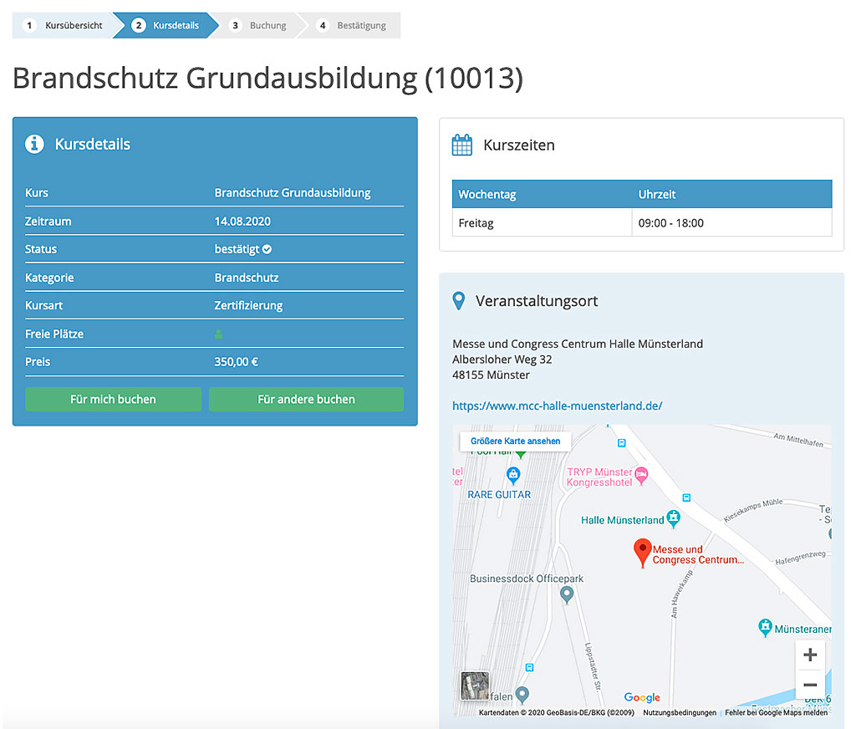The image size is (856, 729).
Task: Switch map to satellite view thumbnail
Action: pos(475,686)
